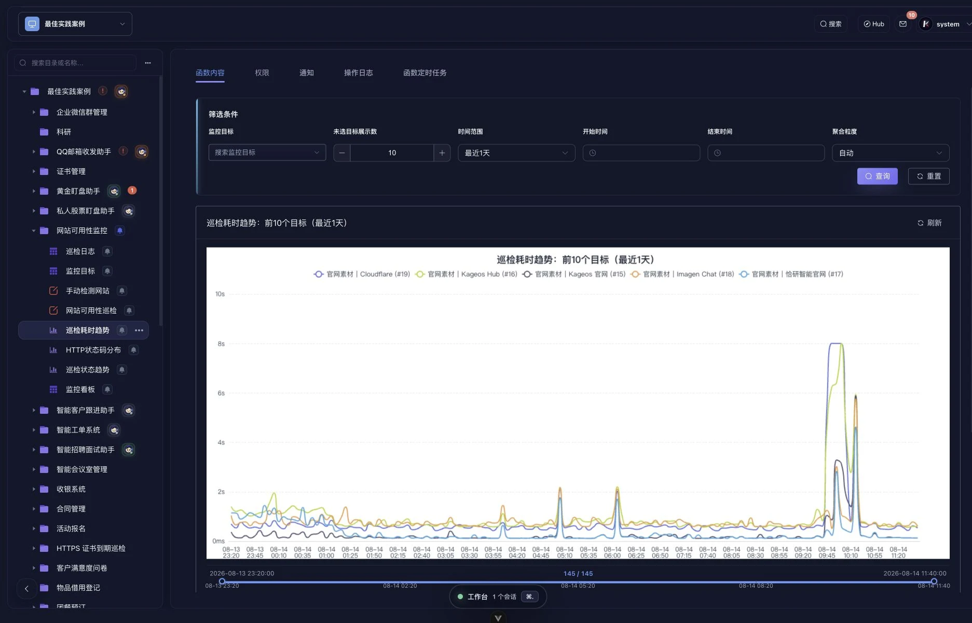Open the sidebar more options menu
The image size is (972, 623).
click(148, 63)
